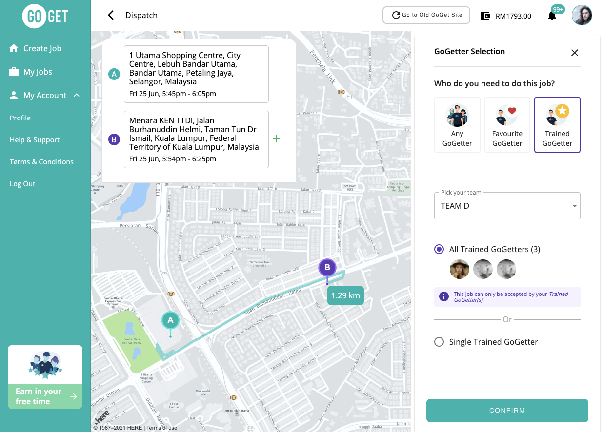603x432 pixels.
Task: Open Terms & Conditions
Action: (x=41, y=162)
